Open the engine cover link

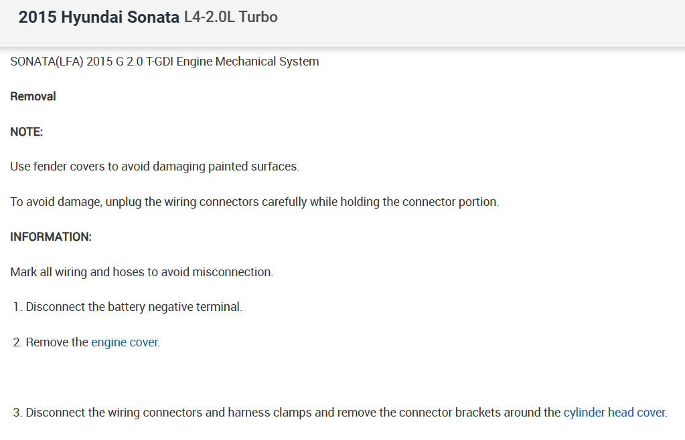pos(125,342)
